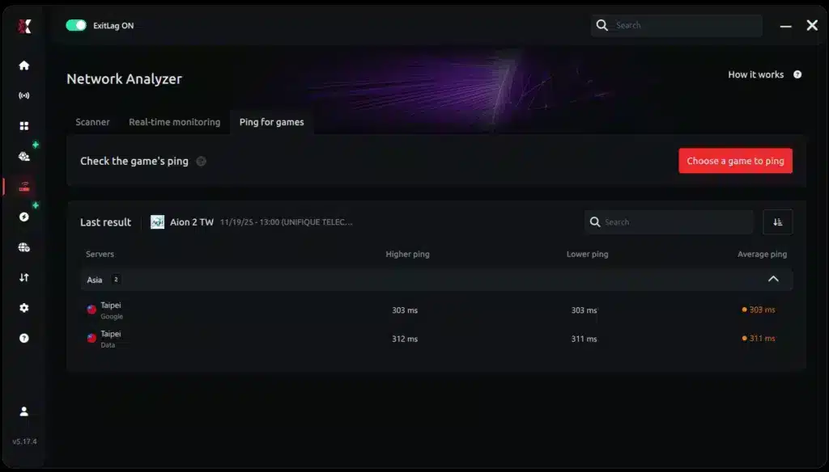Open the apps grid icon in sidebar
The image size is (829, 472).
24,125
